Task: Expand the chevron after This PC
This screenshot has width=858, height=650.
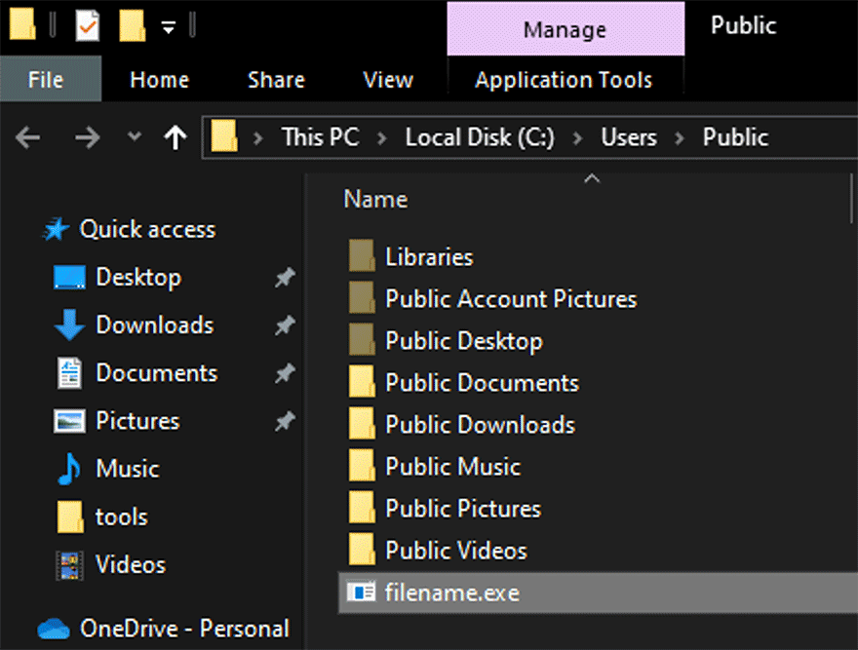Action: tap(382, 137)
